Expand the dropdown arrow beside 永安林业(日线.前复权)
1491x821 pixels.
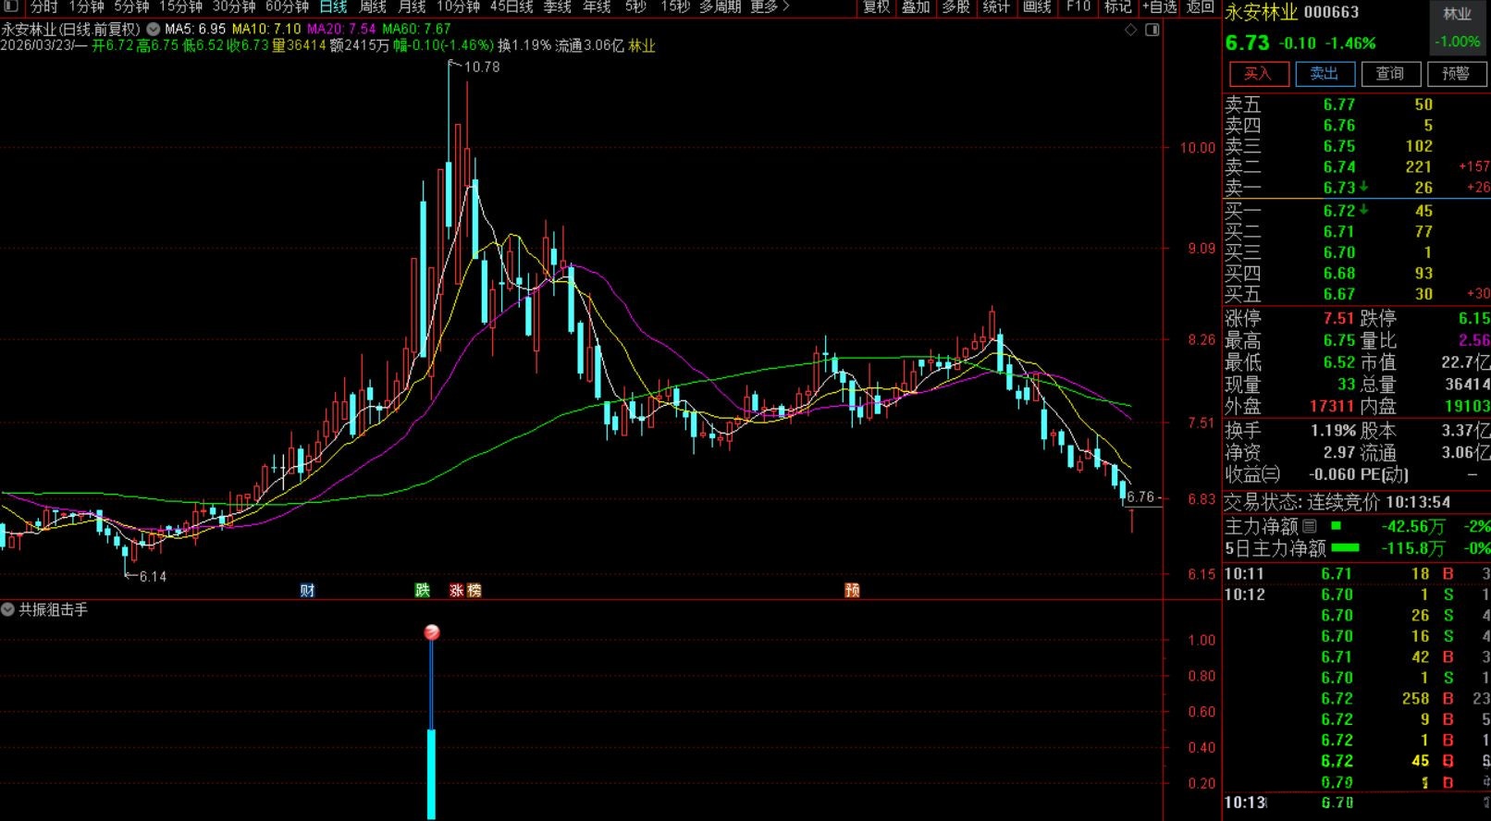click(153, 30)
